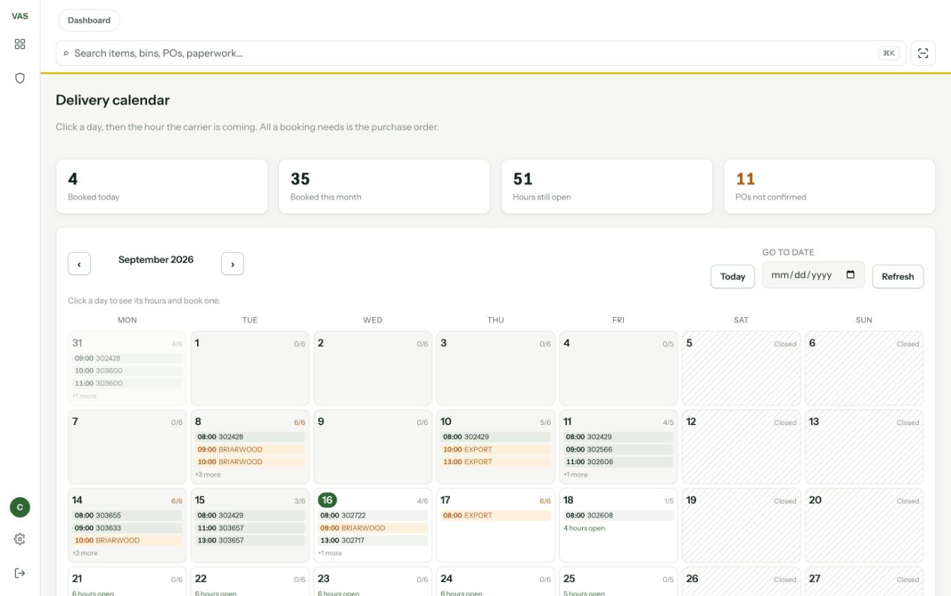Open day 1 calendar cell
Screen dimensions: 951x596
[250, 368]
